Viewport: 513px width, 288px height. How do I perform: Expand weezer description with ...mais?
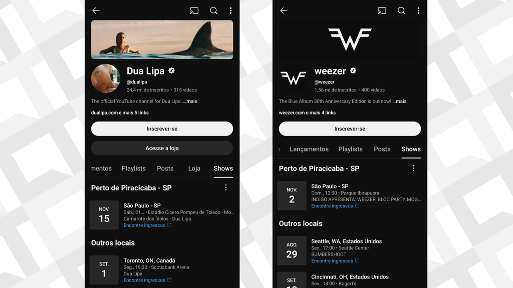(399, 101)
